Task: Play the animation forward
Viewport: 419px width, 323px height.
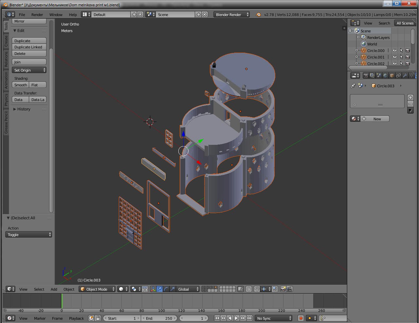Action: click(x=236, y=318)
